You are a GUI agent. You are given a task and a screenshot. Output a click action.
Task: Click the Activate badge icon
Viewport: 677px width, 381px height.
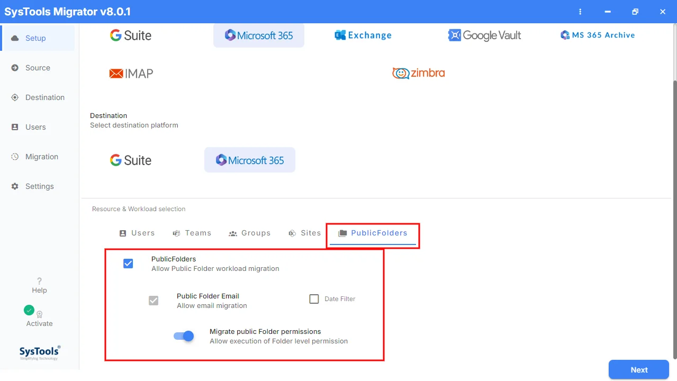(x=39, y=314)
